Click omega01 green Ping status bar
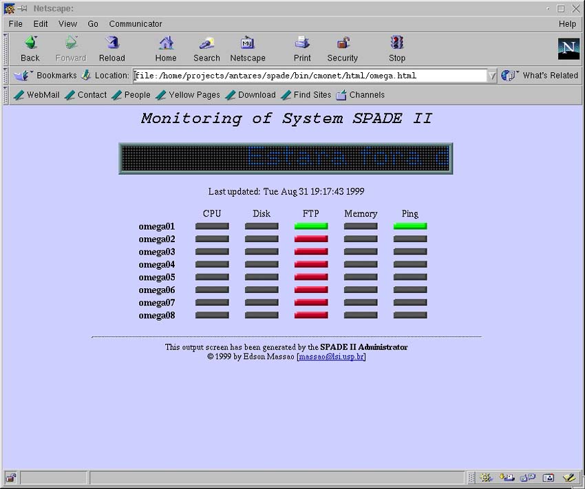Image resolution: width=585 pixels, height=489 pixels. pyautogui.click(x=410, y=226)
